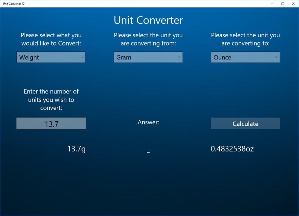This screenshot has width=299, height=216.
Task: Click the Answer: label
Action: [148, 122]
